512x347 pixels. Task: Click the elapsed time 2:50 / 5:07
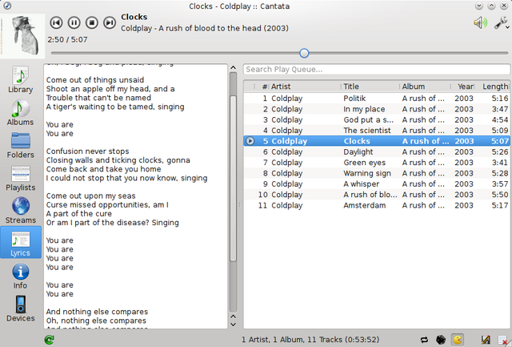click(67, 39)
